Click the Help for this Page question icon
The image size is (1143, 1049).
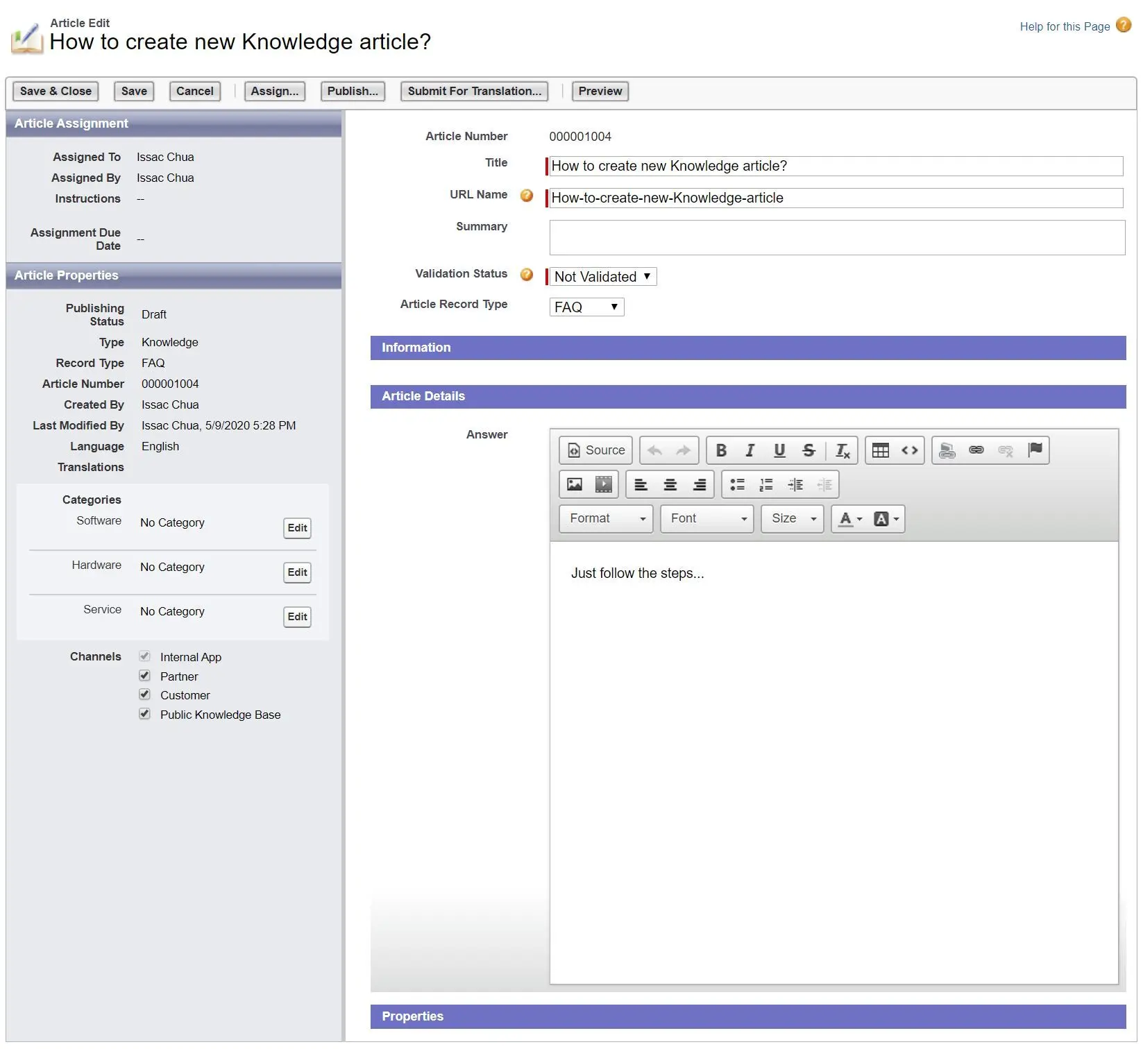pyautogui.click(x=1124, y=25)
